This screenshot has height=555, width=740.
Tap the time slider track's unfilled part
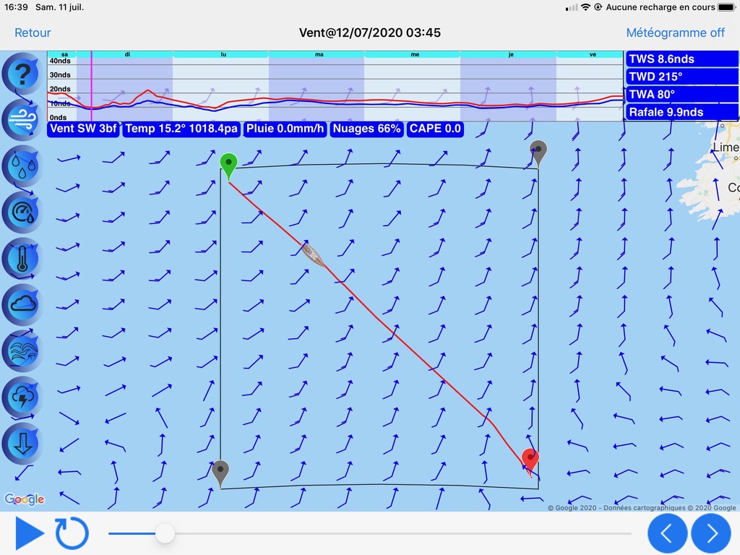(403, 534)
